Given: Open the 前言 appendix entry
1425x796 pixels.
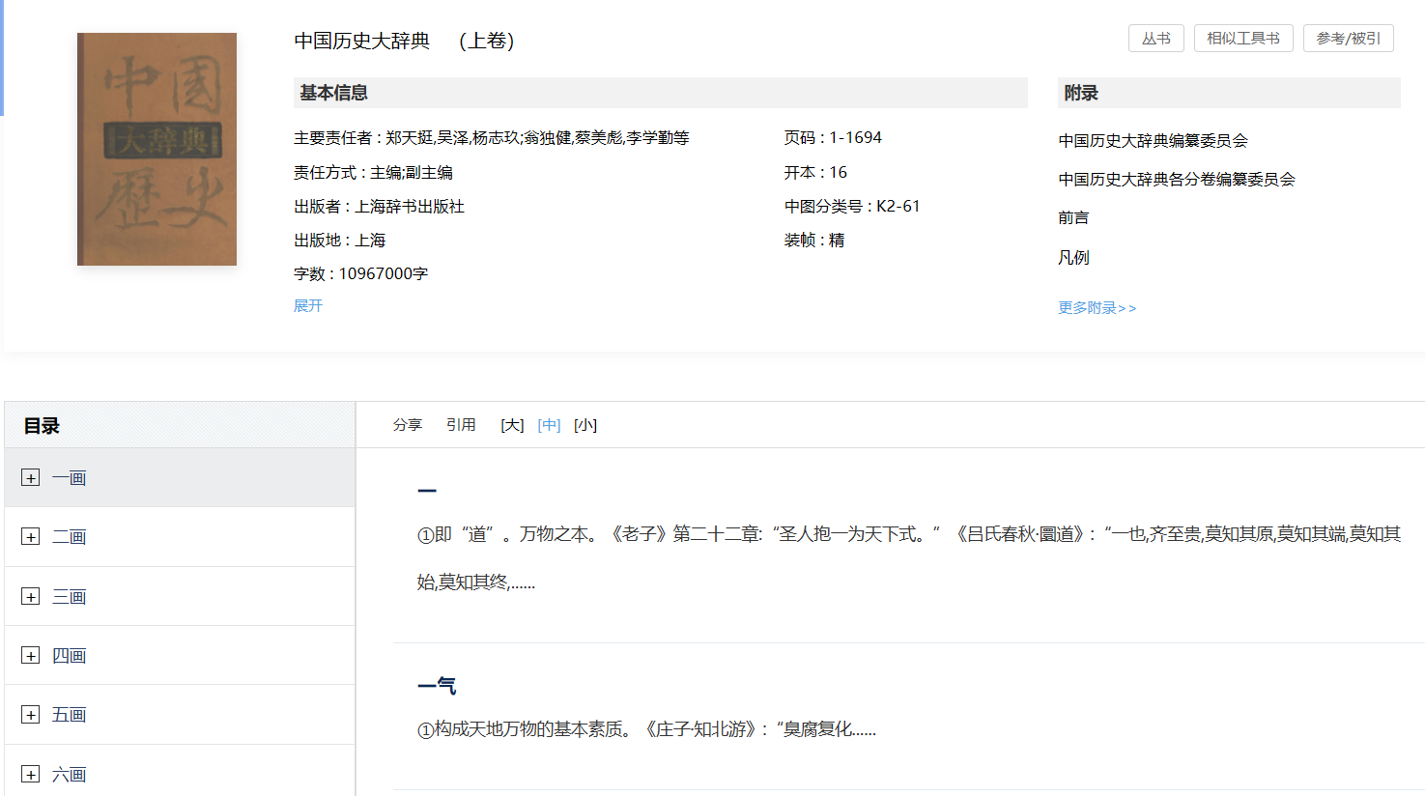Looking at the screenshot, I should [x=1073, y=218].
